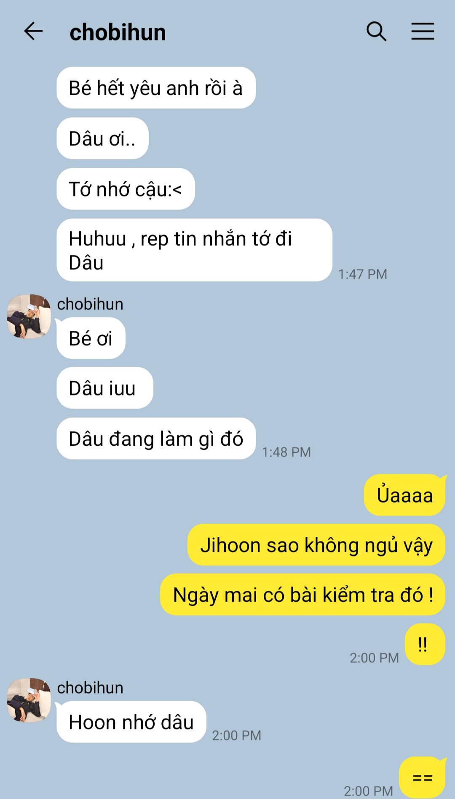Open the hamburger menu icon
This screenshot has height=799, width=455.
[x=423, y=32]
